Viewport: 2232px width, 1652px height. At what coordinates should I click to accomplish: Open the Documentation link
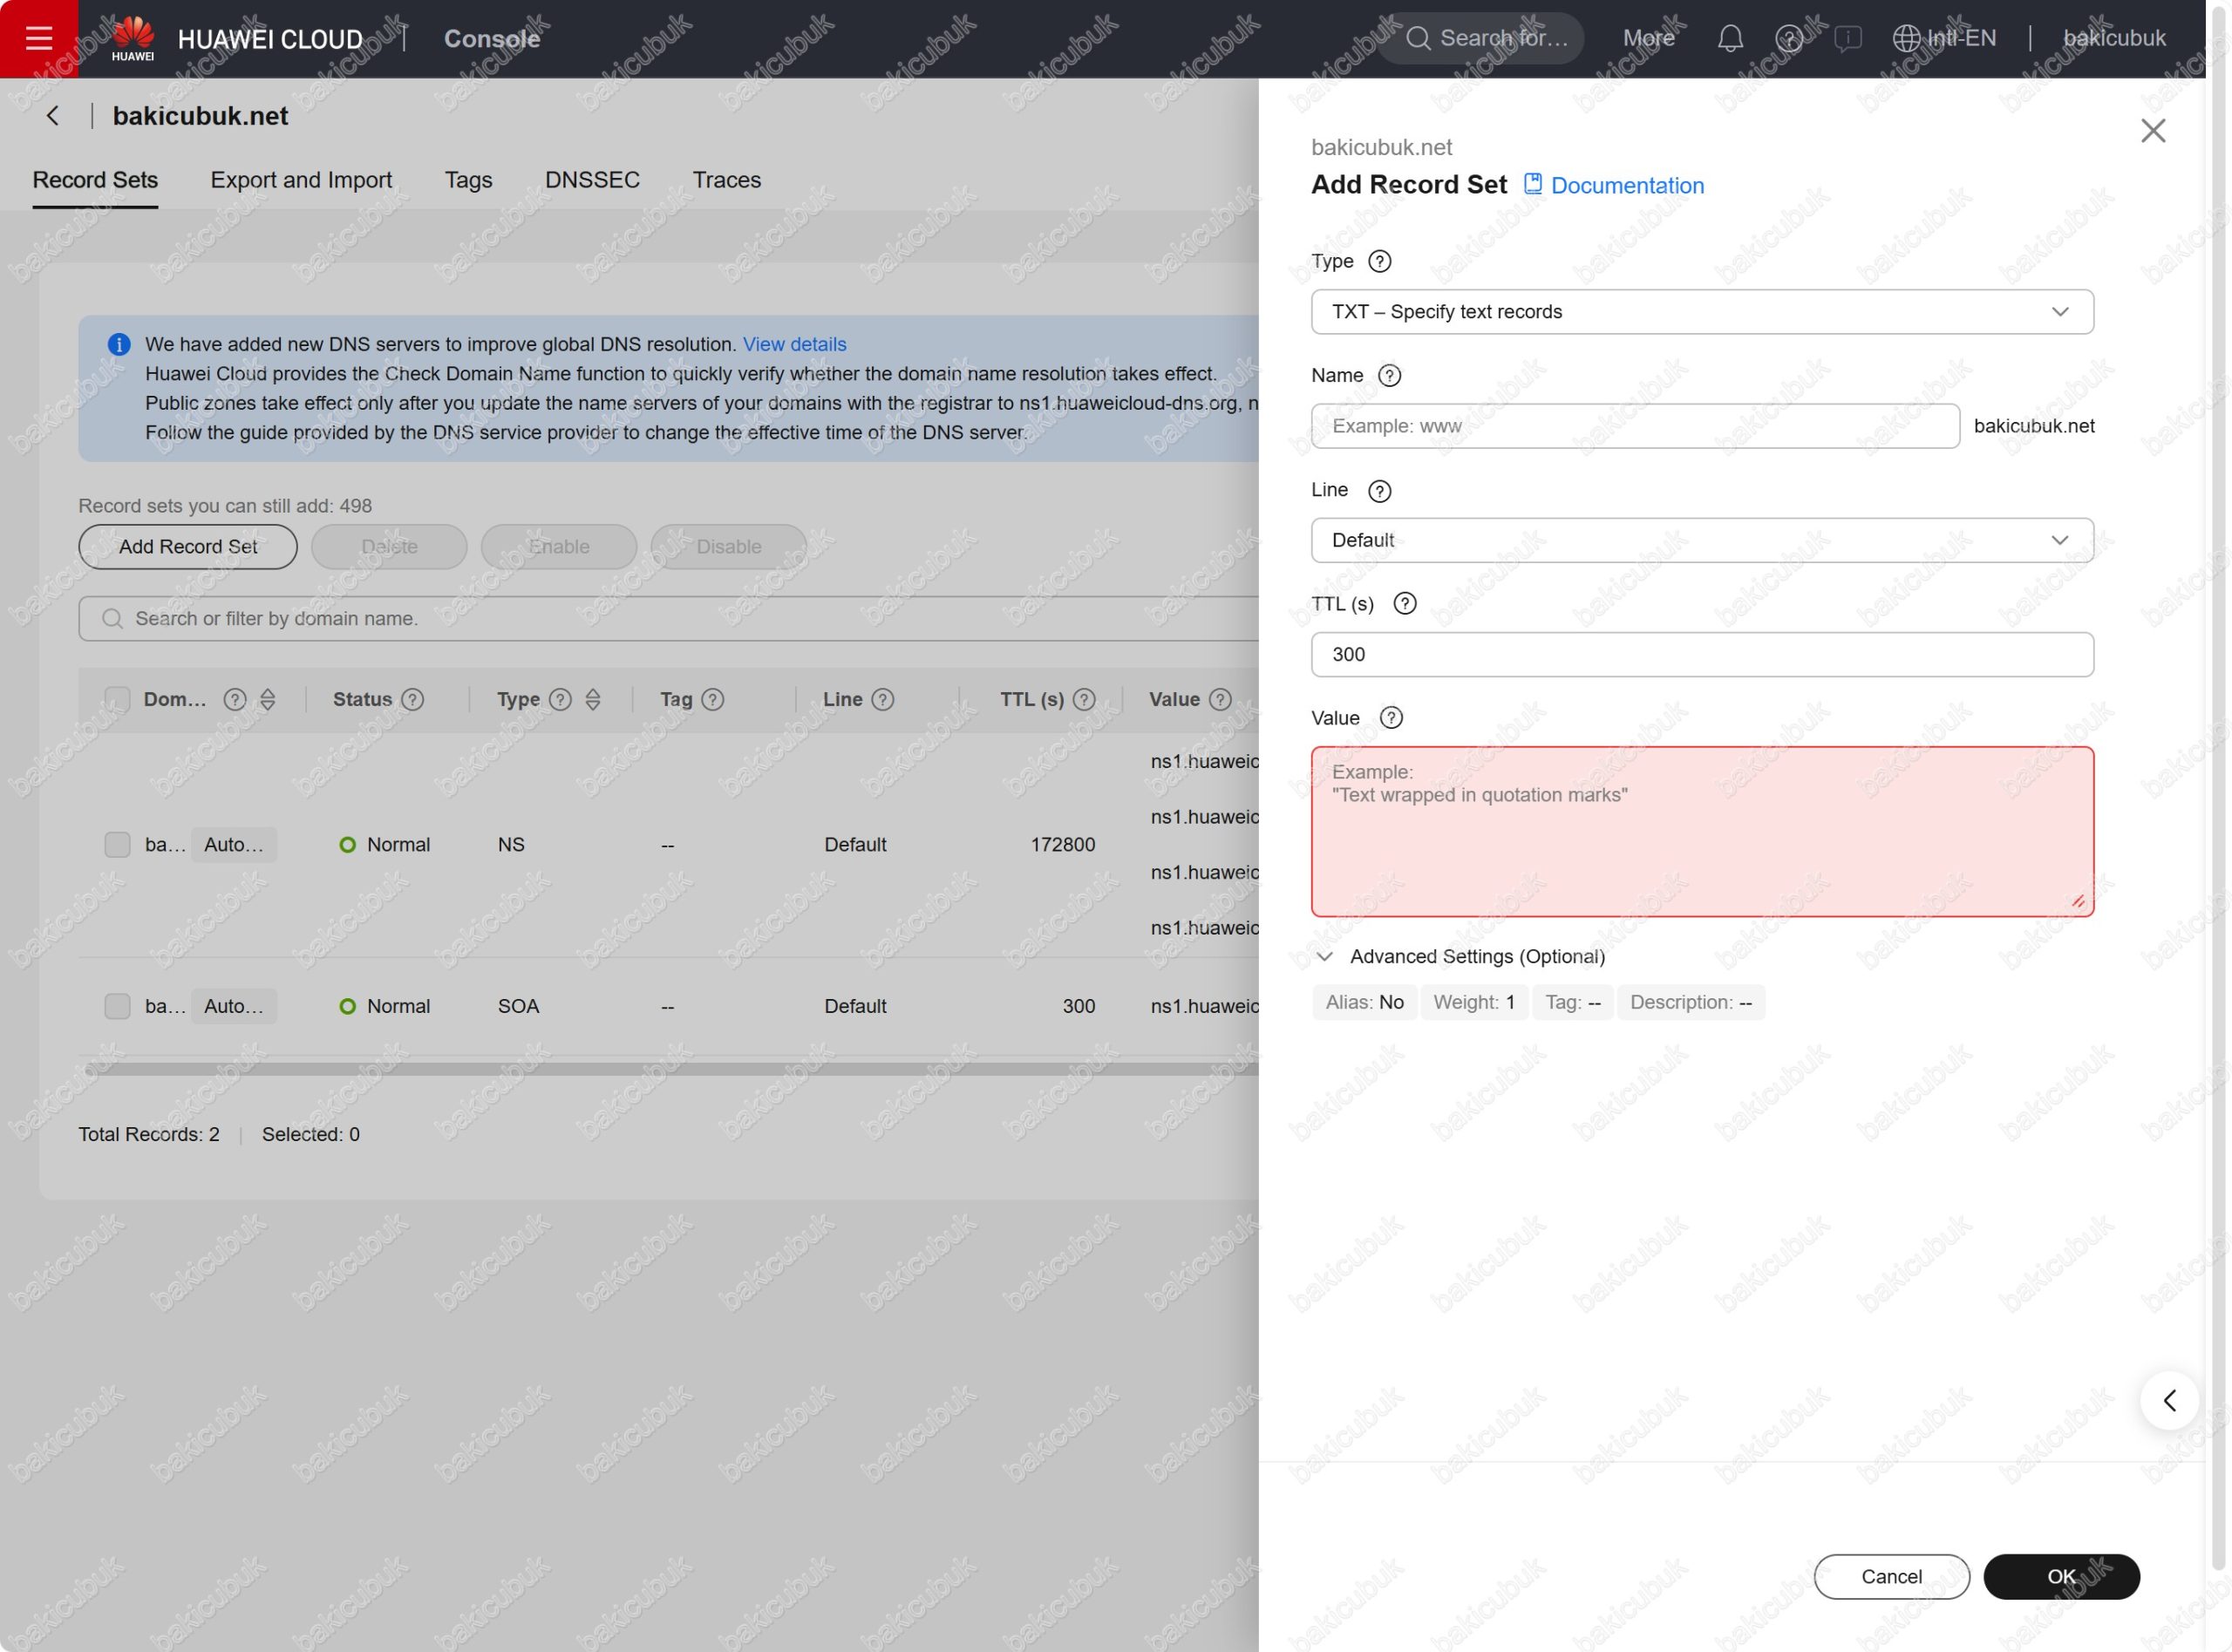tap(1626, 185)
